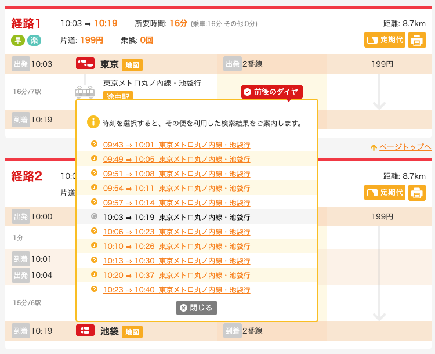Click the 東京メトロ丸ノ内線・池袋行 line name in Route 1
This screenshot has width=435, height=354.
click(152, 83)
